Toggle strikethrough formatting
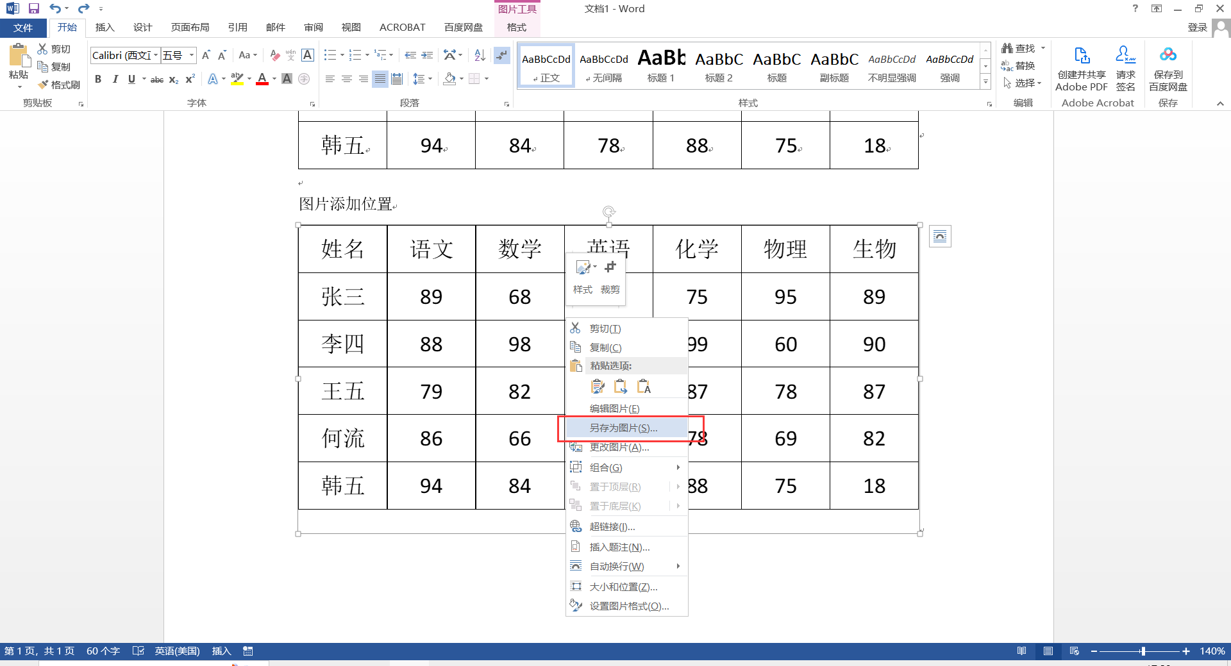Image resolution: width=1231 pixels, height=666 pixels. coord(157,79)
